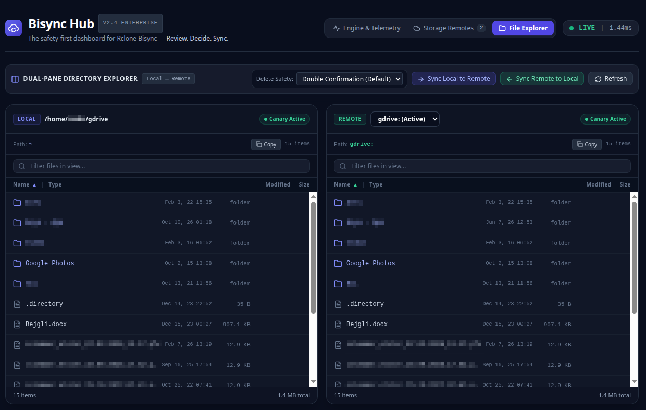
Task: Select Google Photos name in local pane
Action: (50, 263)
